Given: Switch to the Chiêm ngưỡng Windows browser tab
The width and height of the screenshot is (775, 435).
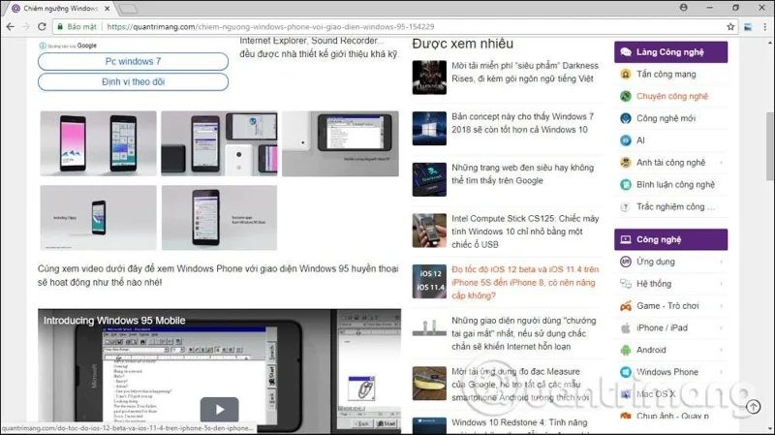Looking at the screenshot, I should [60, 9].
